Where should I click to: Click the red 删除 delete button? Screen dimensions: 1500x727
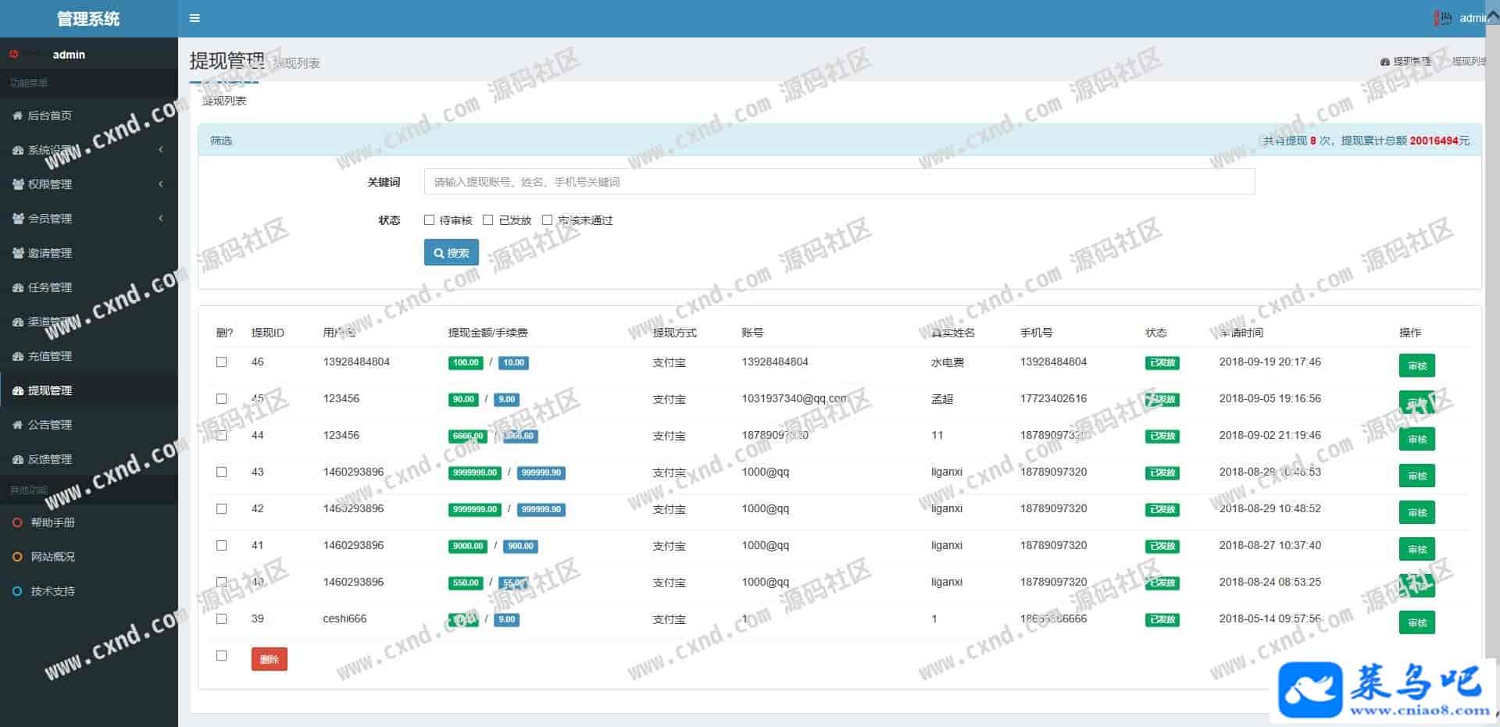pos(269,659)
